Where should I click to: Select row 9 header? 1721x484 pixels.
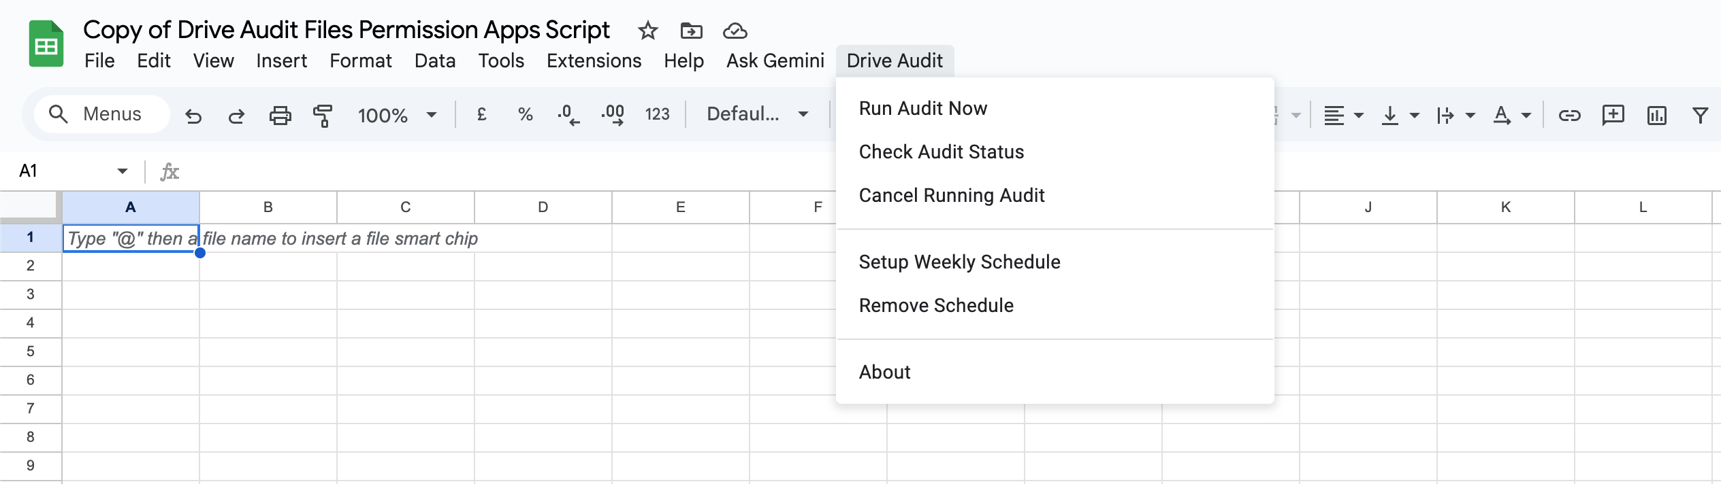tap(31, 466)
